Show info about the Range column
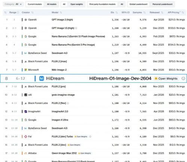Screen dimensions: 187x162 tap(18, 12)
